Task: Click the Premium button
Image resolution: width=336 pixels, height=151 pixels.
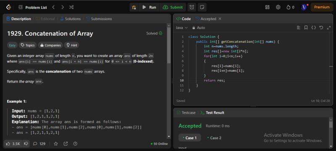Action: click(322, 7)
